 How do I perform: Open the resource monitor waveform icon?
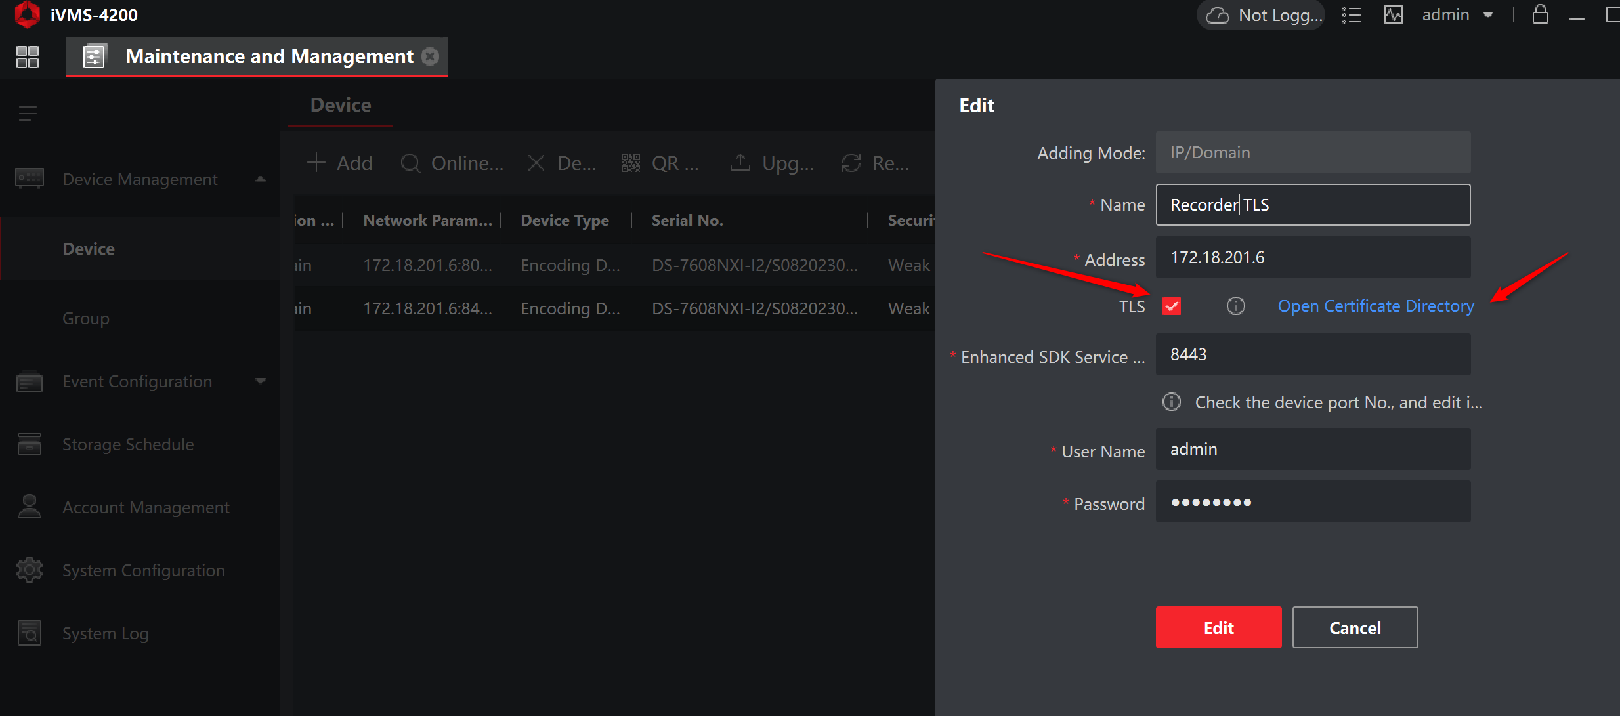[x=1393, y=15]
